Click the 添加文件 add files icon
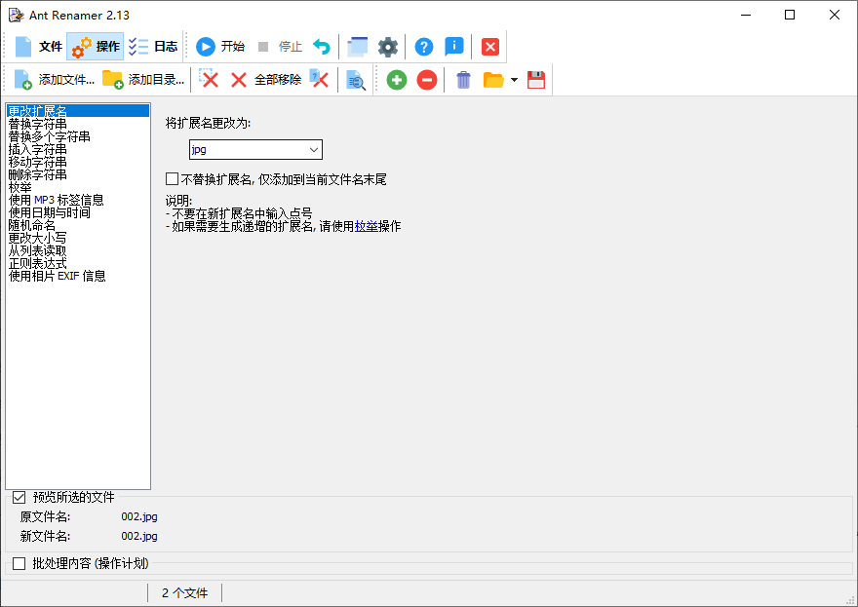The width and height of the screenshot is (858, 607). [x=21, y=79]
